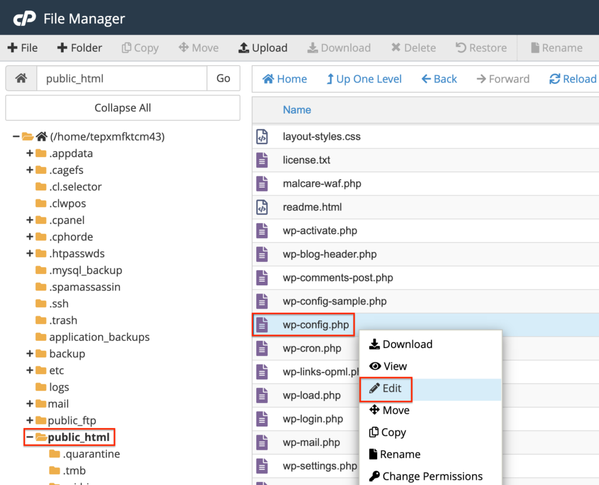Image resolution: width=599 pixels, height=485 pixels.
Task: Select .quarantine subfolder in tree
Action: [84, 453]
